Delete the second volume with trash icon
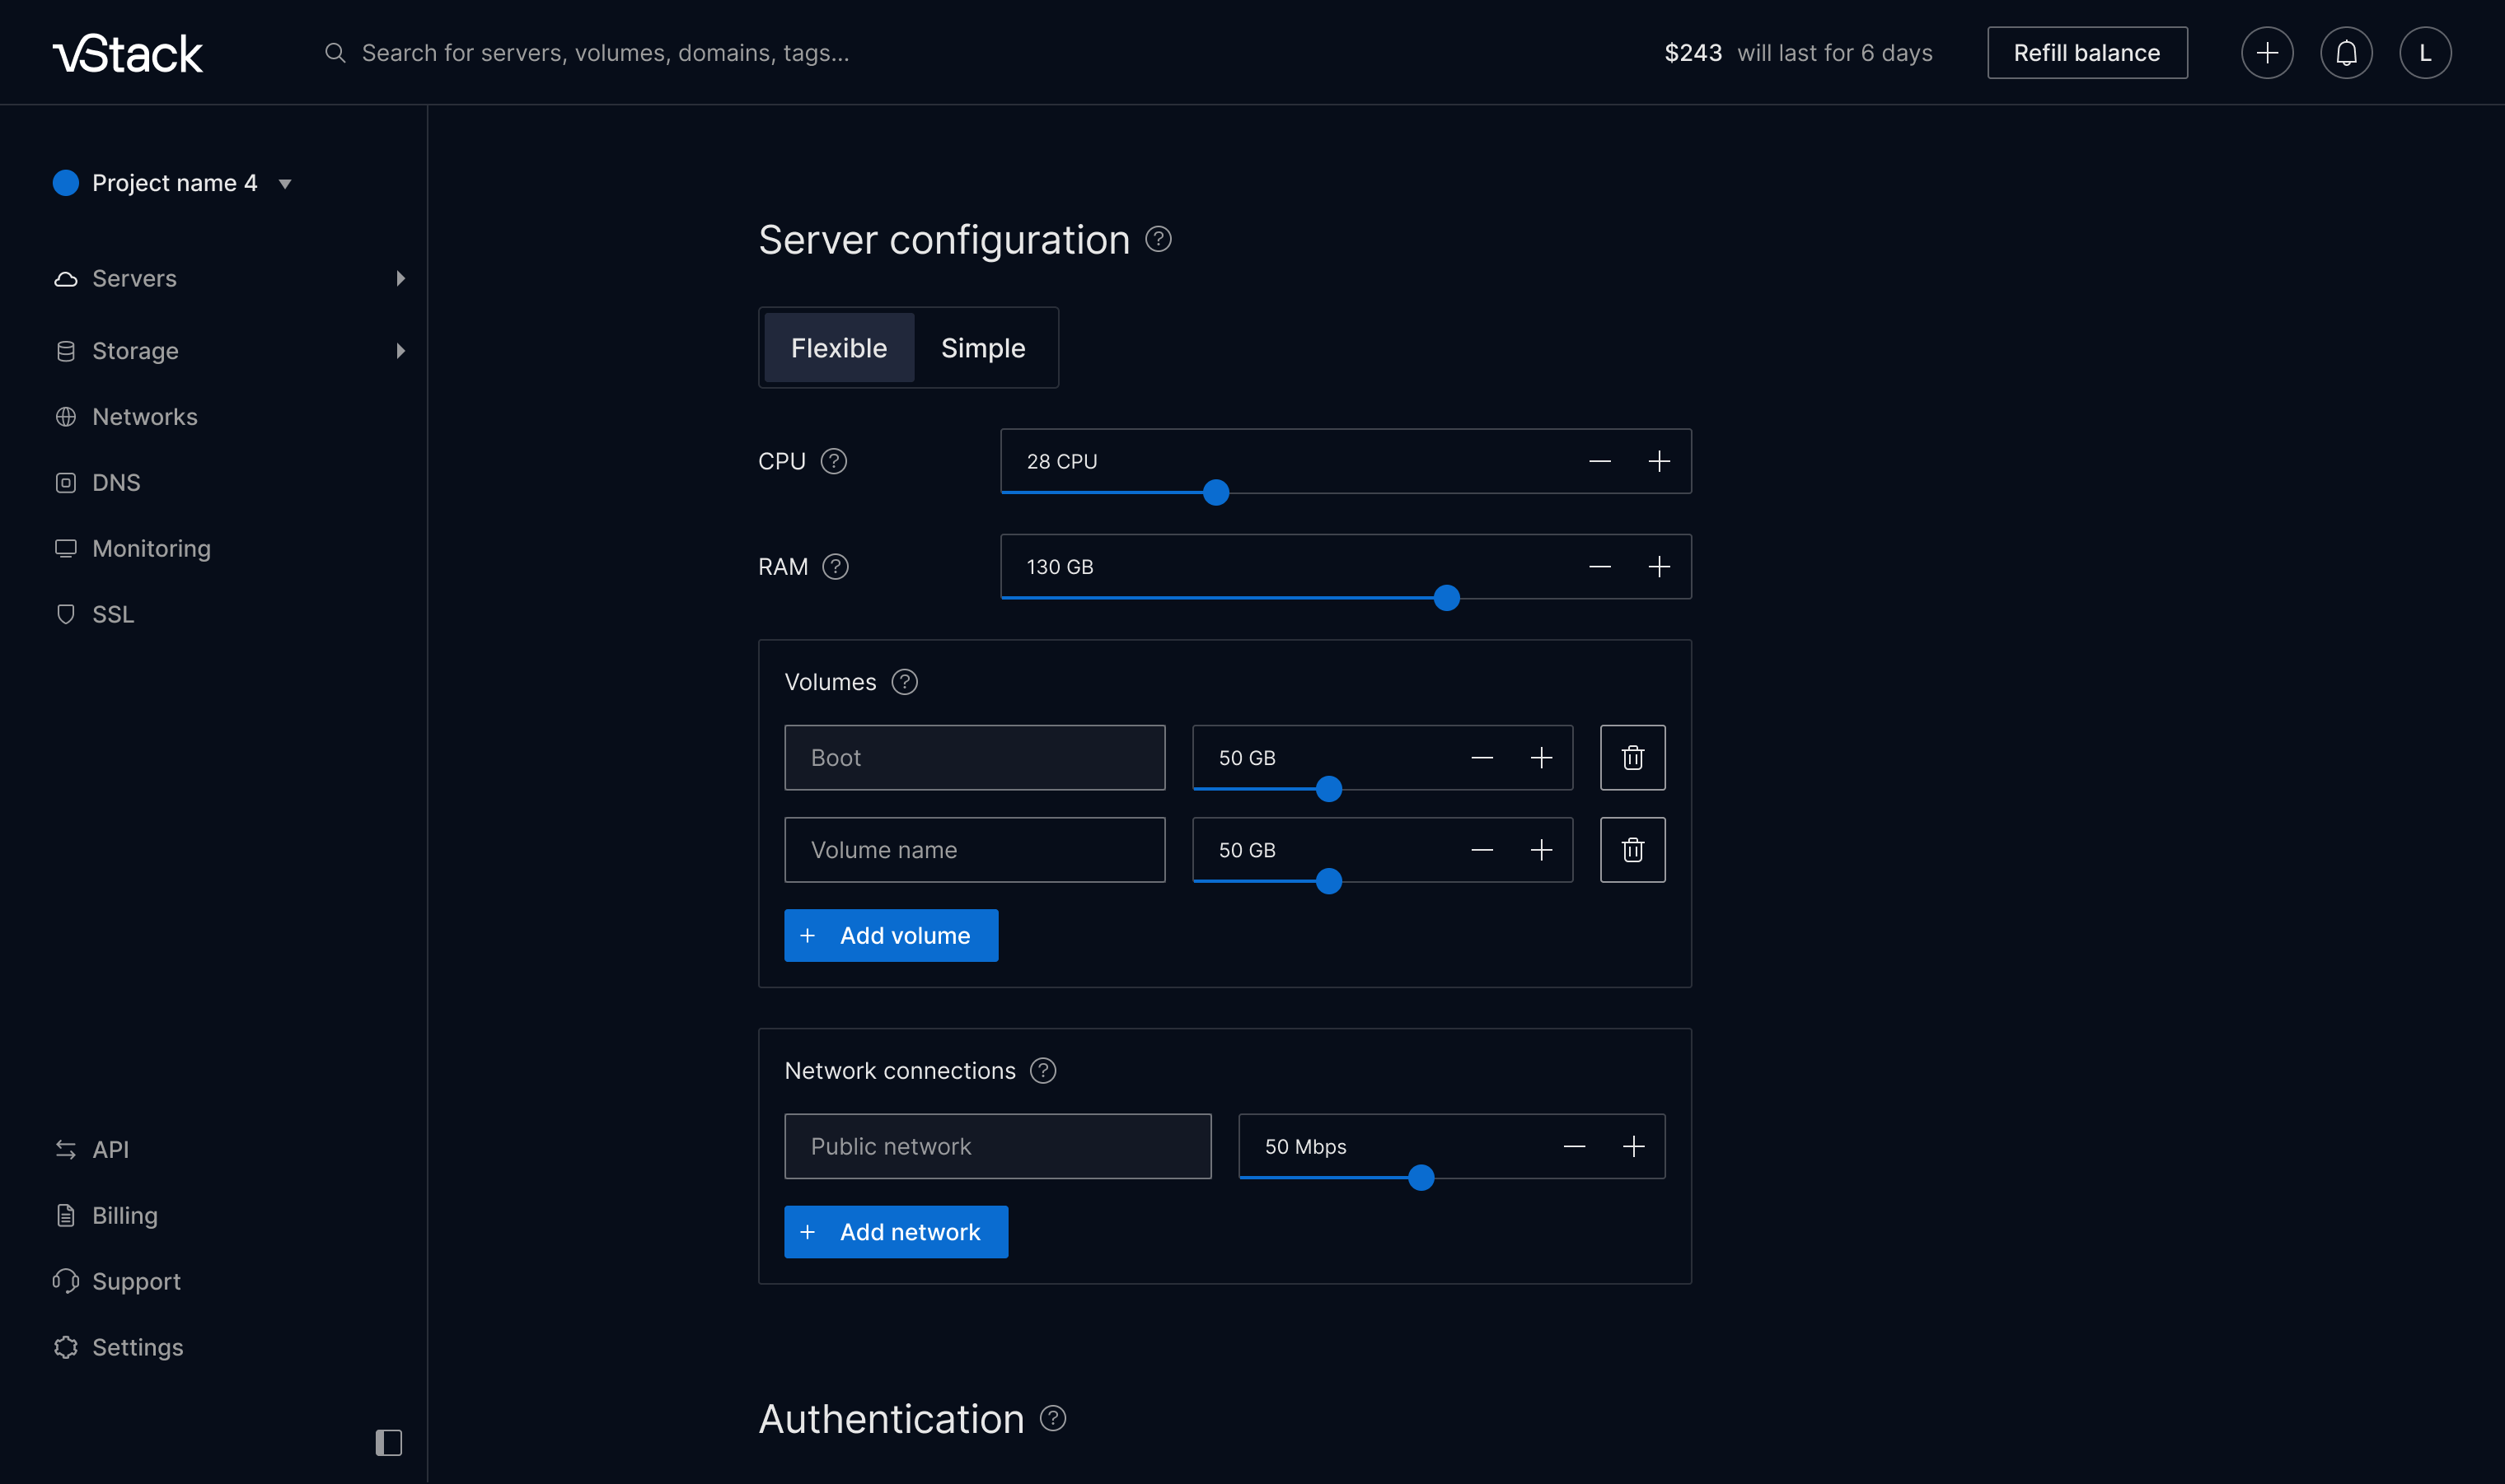 coord(1632,850)
